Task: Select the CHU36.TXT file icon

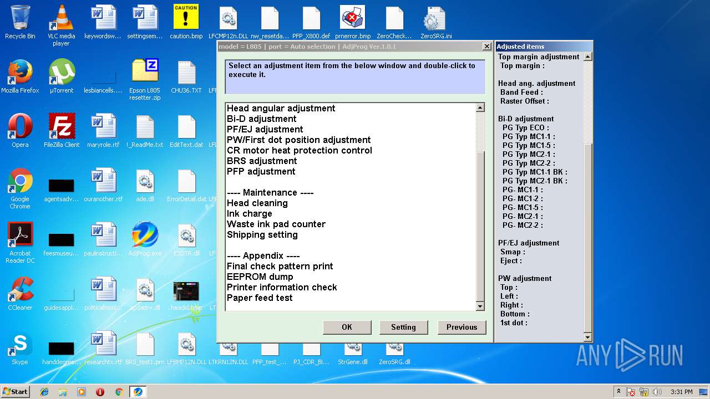Action: [186, 76]
